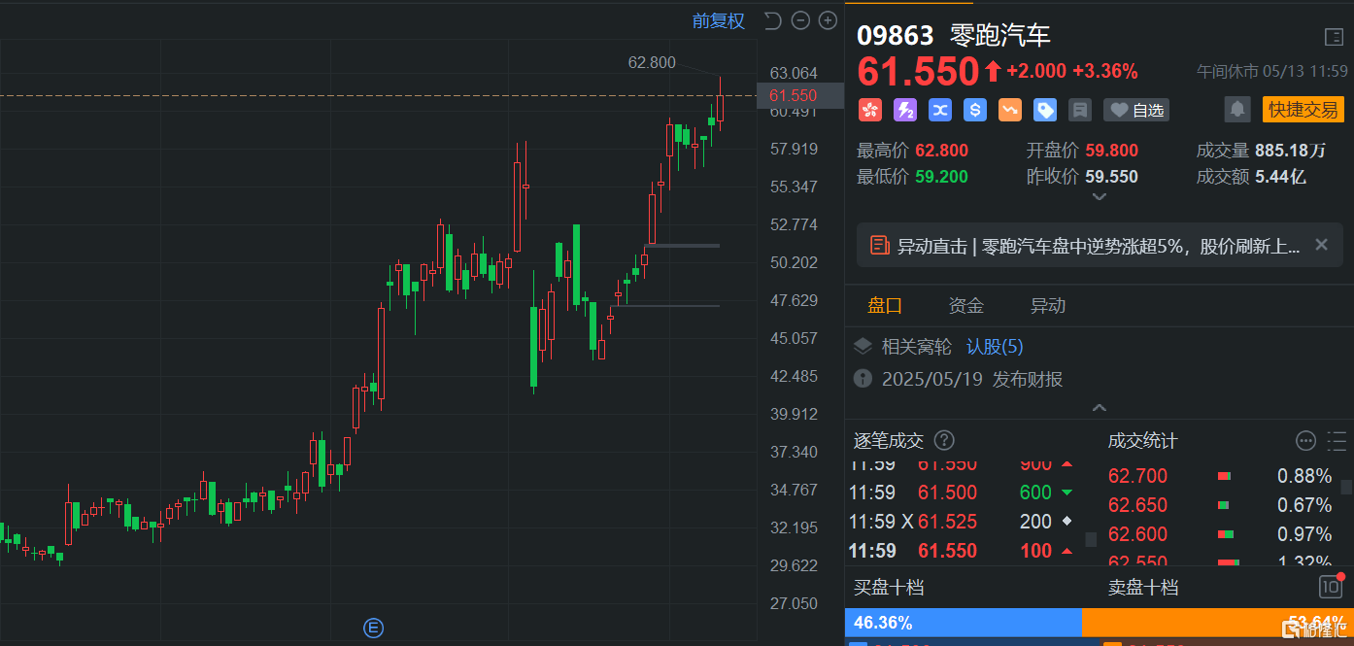The height and width of the screenshot is (646, 1354).
Task: Open the 前复权 adjustment dropdown
Action: 718,20
